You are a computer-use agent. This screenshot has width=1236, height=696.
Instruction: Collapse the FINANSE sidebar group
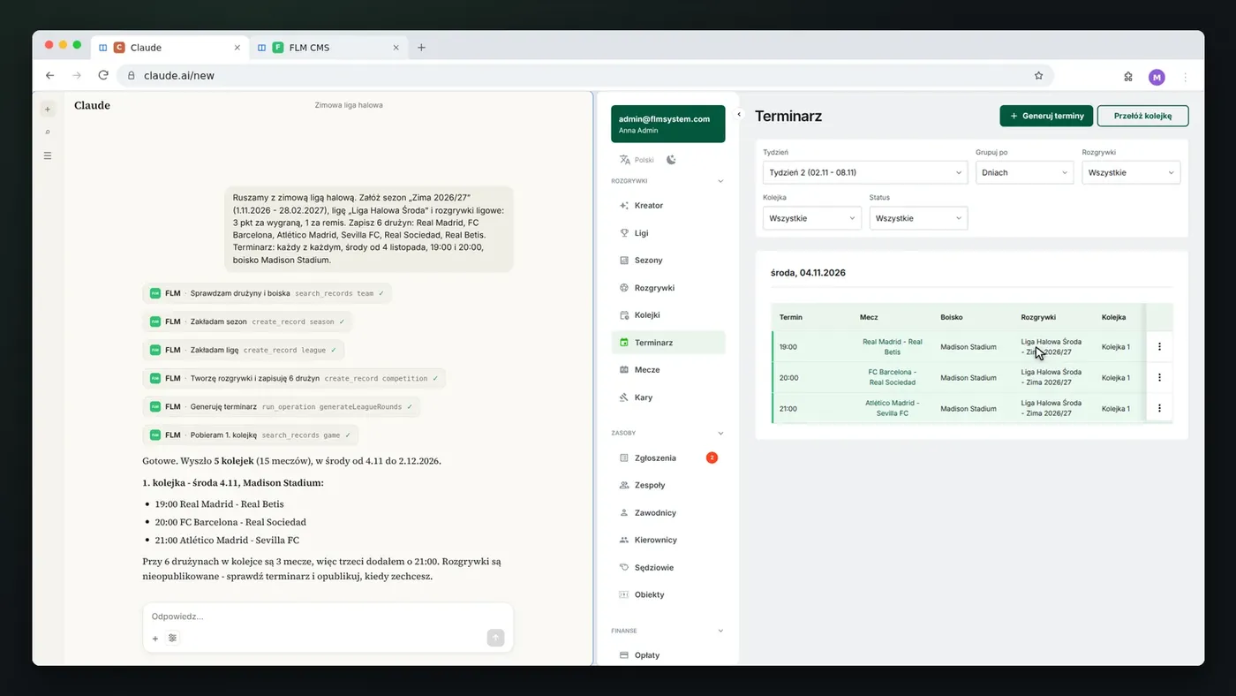tap(720, 631)
